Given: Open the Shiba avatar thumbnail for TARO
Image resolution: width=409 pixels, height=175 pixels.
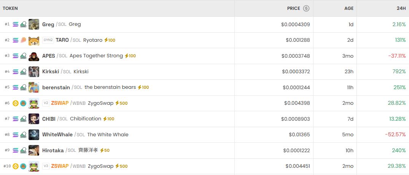Looking at the screenshot, I should (x=34, y=40).
